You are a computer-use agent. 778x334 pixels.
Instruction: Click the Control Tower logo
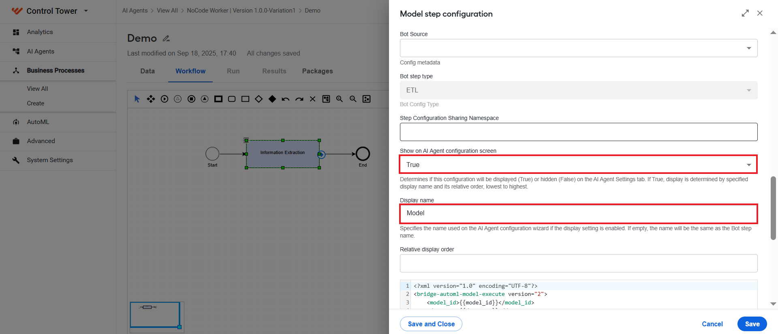(17, 11)
